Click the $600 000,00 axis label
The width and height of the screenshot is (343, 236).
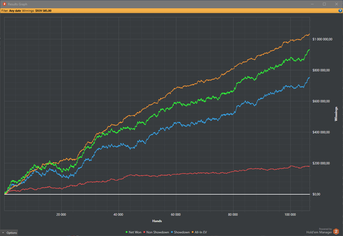click(321, 101)
